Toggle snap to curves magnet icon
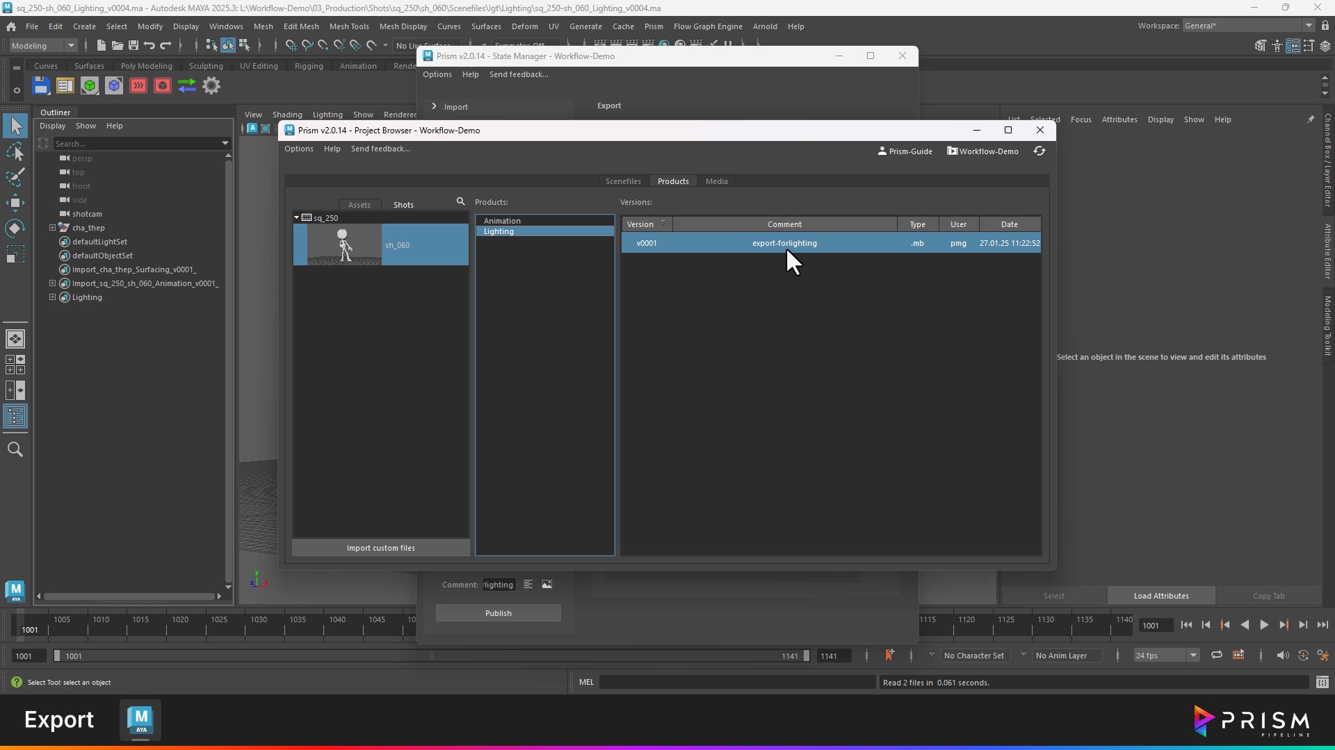 click(307, 45)
